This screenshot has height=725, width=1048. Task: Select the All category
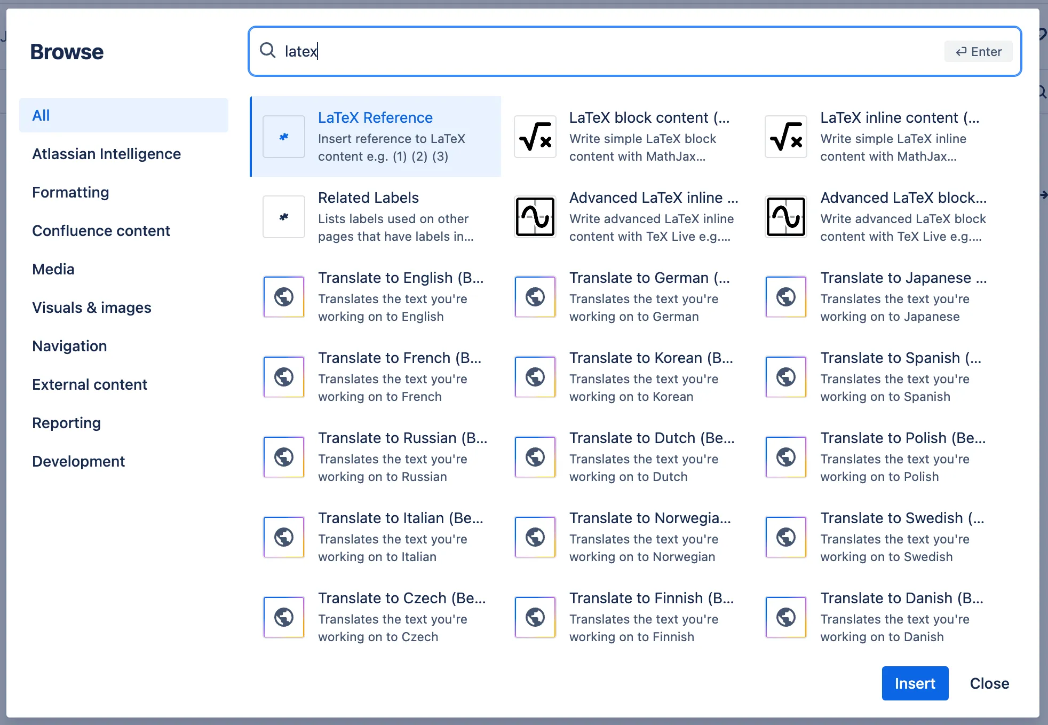pyautogui.click(x=124, y=115)
